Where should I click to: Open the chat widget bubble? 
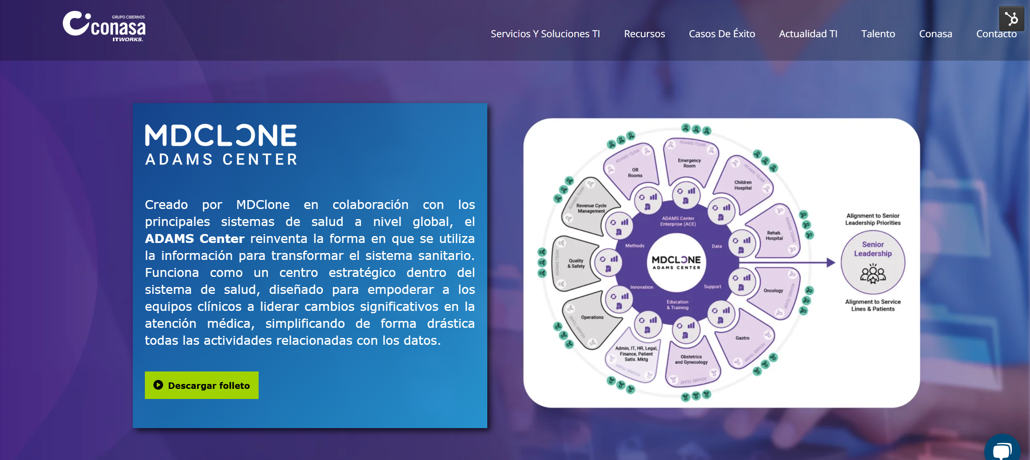pyautogui.click(x=1002, y=449)
